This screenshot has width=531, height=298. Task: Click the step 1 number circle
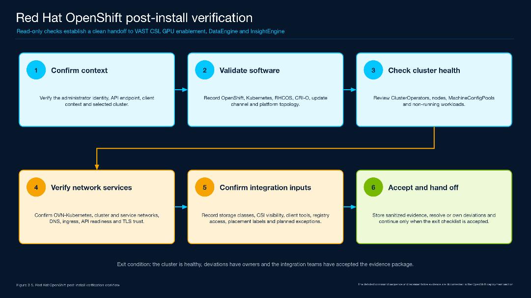coord(36,70)
